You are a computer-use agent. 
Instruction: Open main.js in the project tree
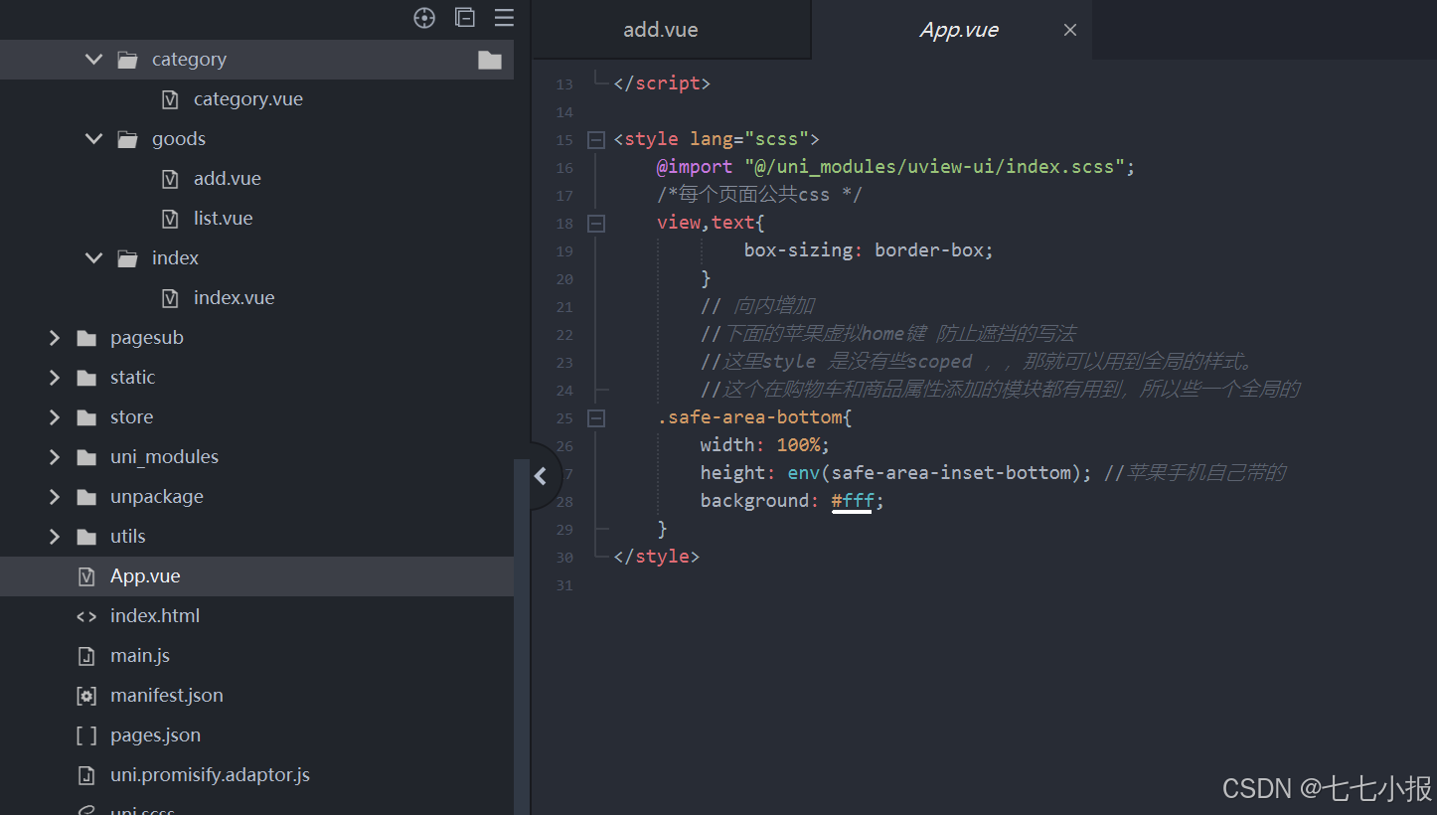tap(140, 656)
